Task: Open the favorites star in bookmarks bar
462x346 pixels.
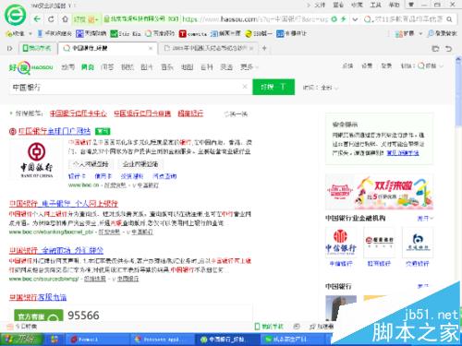Action: (9, 33)
